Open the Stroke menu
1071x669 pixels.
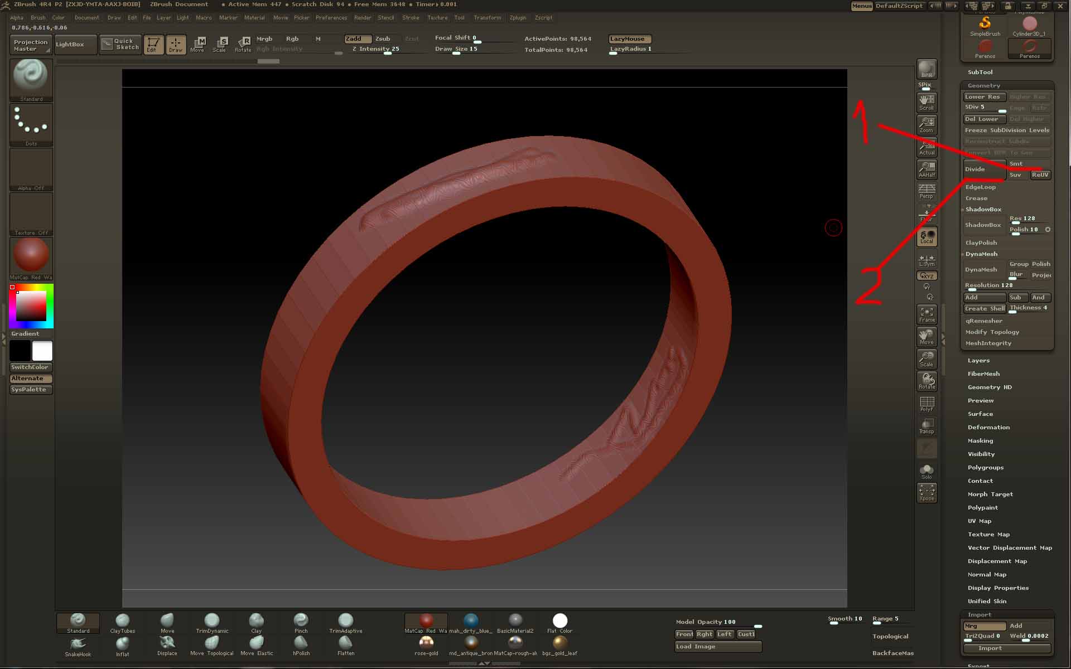coord(411,18)
